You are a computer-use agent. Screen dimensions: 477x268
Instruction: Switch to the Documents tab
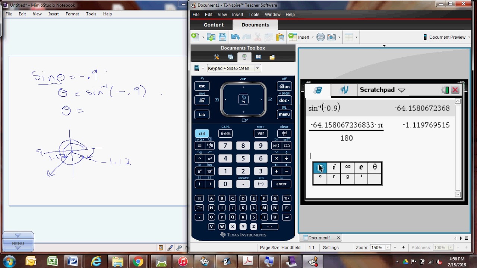coord(255,25)
